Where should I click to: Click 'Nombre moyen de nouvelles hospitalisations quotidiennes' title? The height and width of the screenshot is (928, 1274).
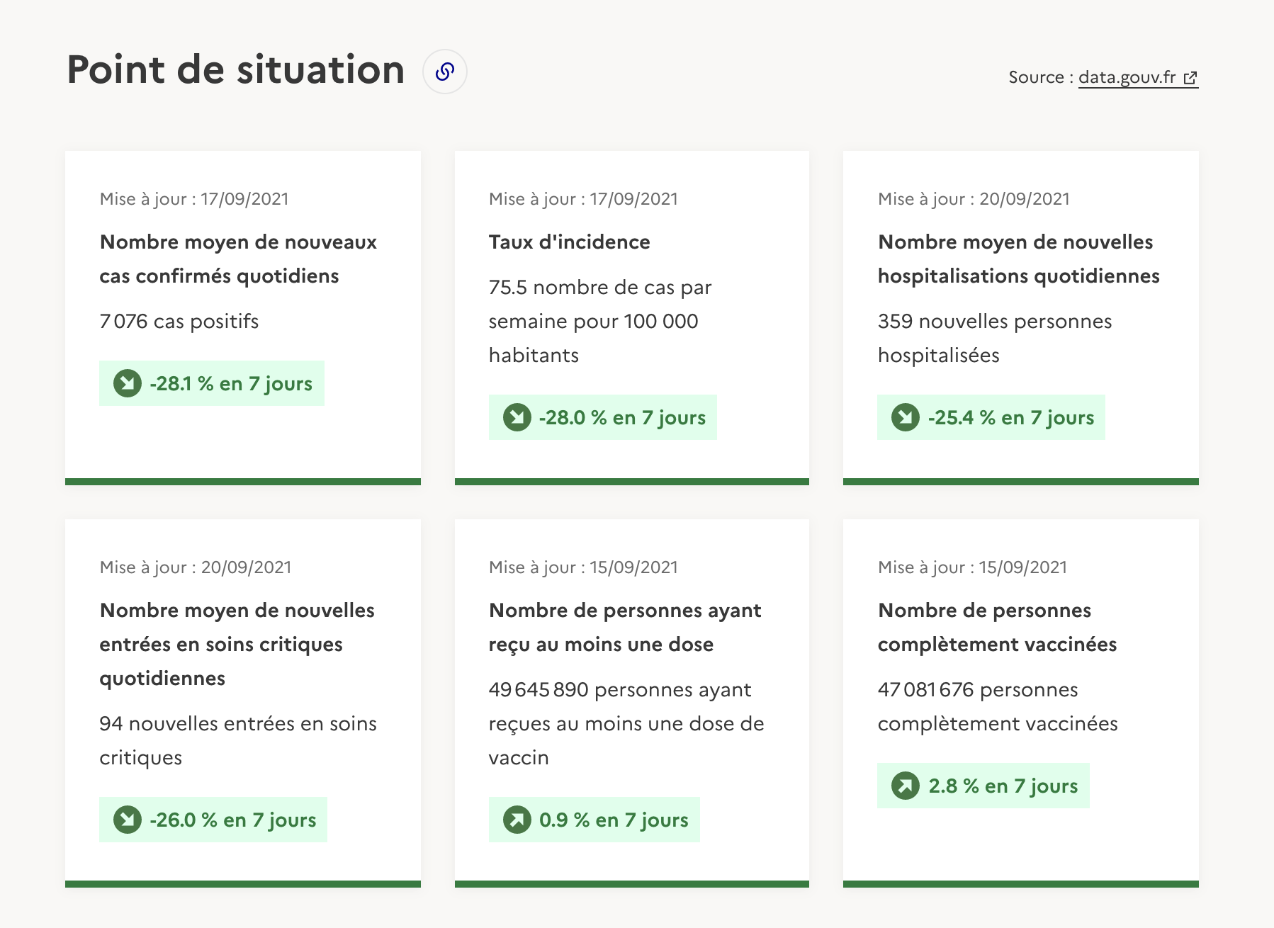coord(1019,259)
